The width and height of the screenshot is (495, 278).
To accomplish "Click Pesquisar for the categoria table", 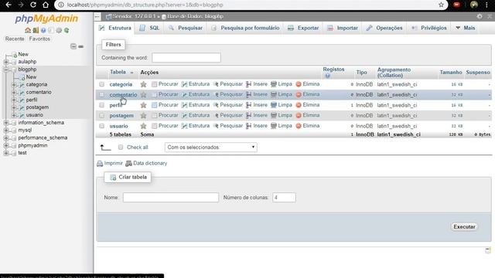I will (228, 84).
